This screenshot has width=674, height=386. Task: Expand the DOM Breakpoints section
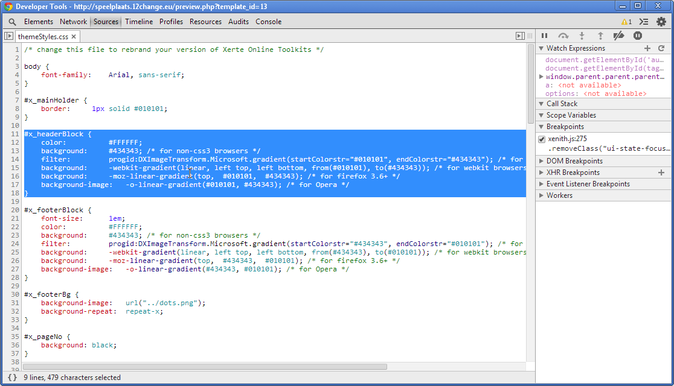pyautogui.click(x=541, y=161)
